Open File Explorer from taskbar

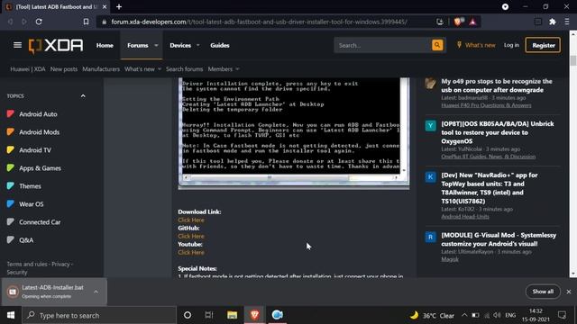click(232, 315)
